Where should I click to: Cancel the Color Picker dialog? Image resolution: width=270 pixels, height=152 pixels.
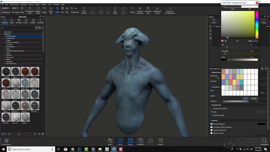click(x=254, y=99)
